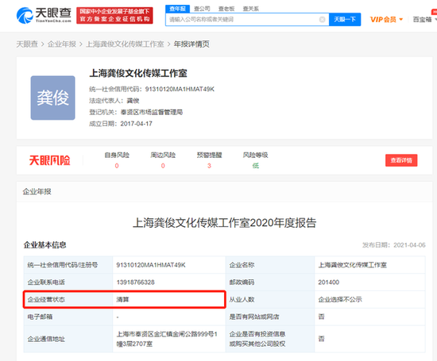Click the company title 上海龚俊文化传媒工作室

(x=138, y=73)
